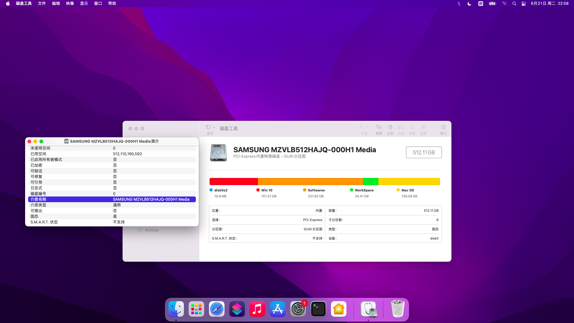The width and height of the screenshot is (574, 323).
Task: Click the Erase (抹掉) toolbar icon
Action: [401, 127]
